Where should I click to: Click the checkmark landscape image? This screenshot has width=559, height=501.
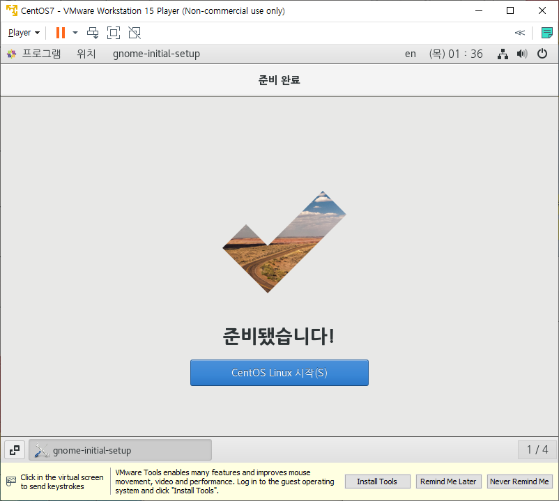pos(284,242)
